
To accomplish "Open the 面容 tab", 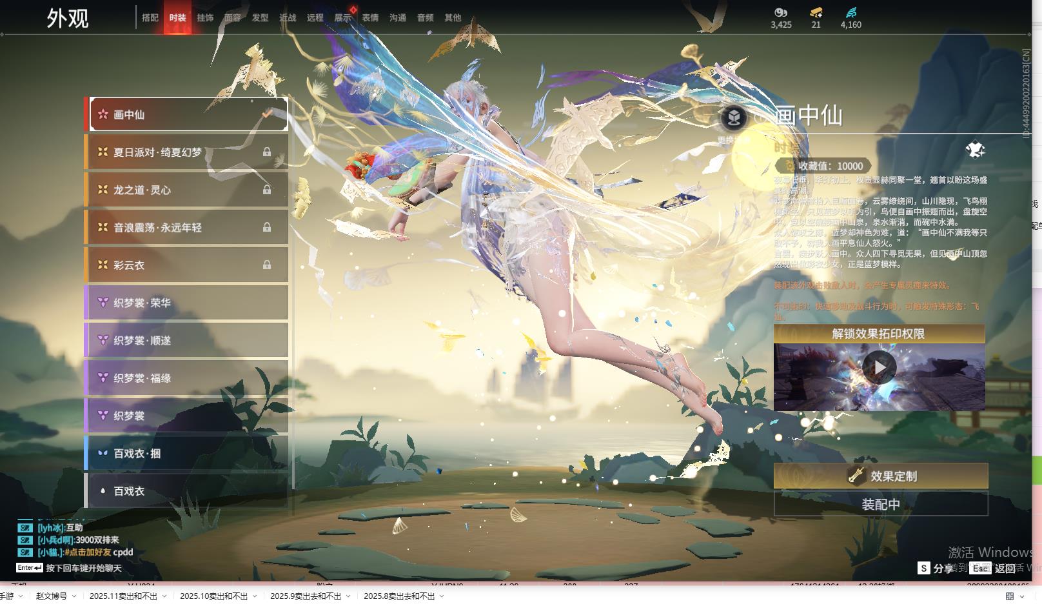I will [x=233, y=17].
